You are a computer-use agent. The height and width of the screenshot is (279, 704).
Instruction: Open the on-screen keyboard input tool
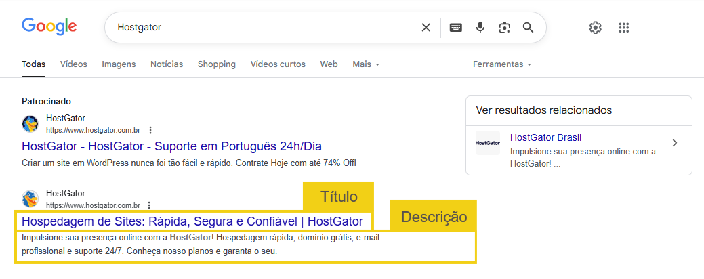pos(456,28)
